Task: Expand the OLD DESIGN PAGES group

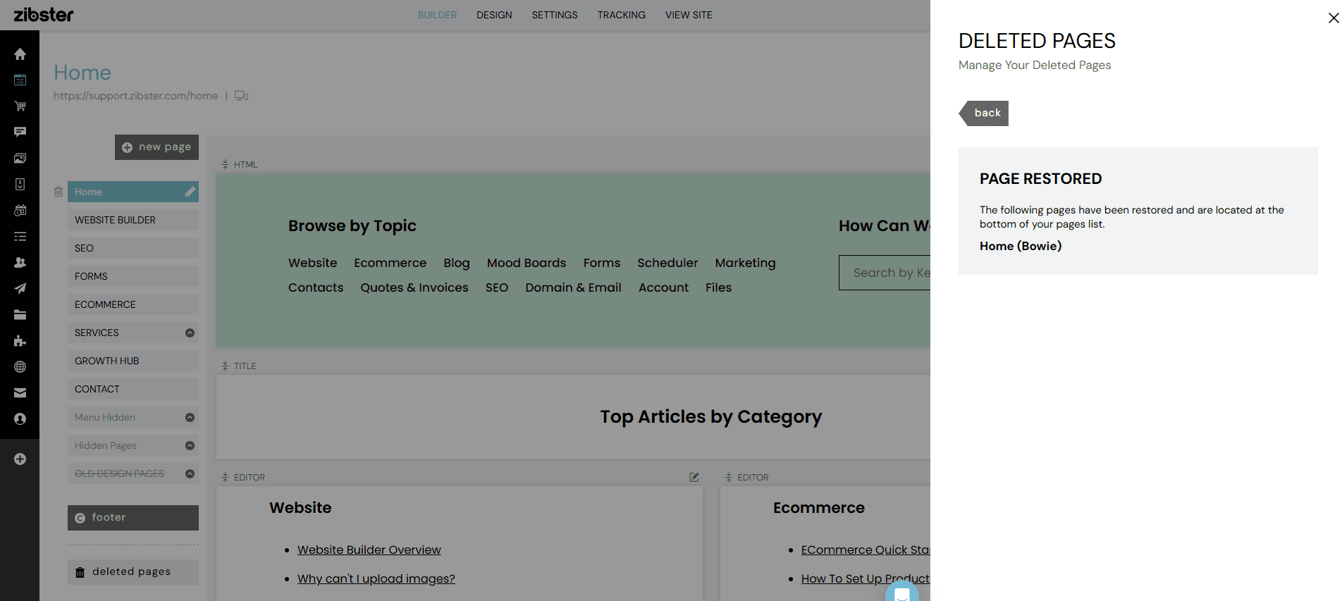Action: pos(190,473)
